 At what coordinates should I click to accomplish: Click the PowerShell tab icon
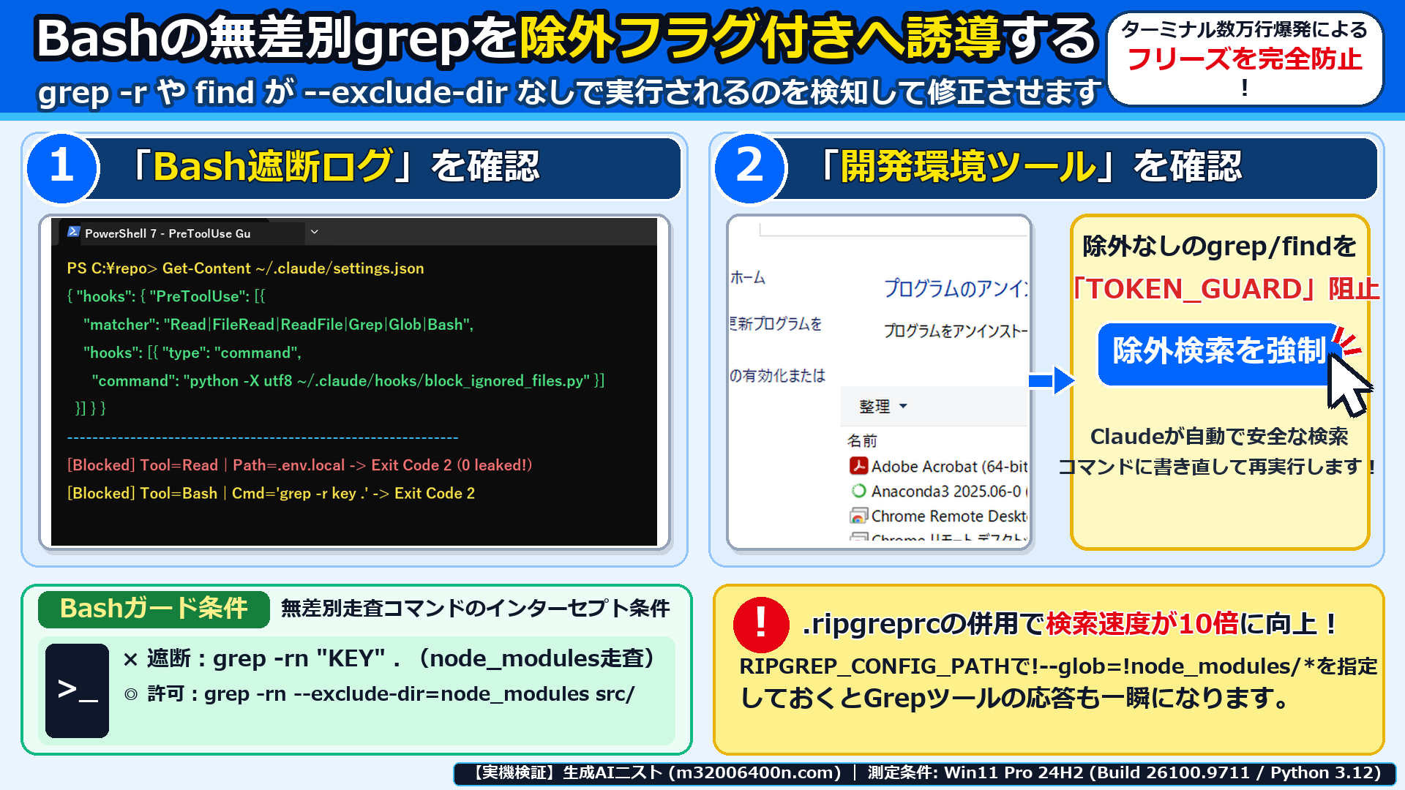(x=73, y=232)
